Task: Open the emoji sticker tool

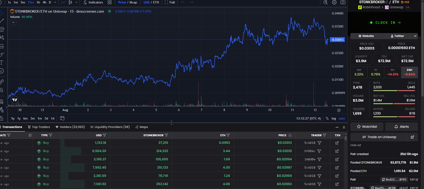Action: [x=2, y=71]
